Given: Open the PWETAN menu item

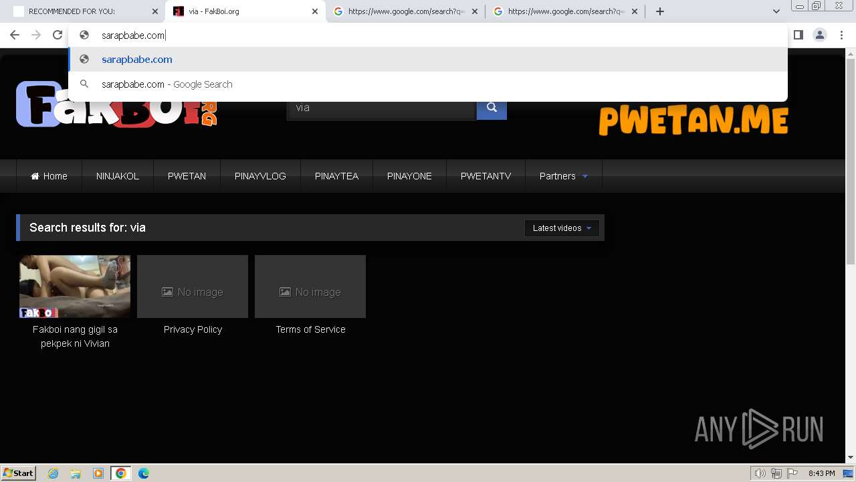Looking at the screenshot, I should click(x=187, y=176).
